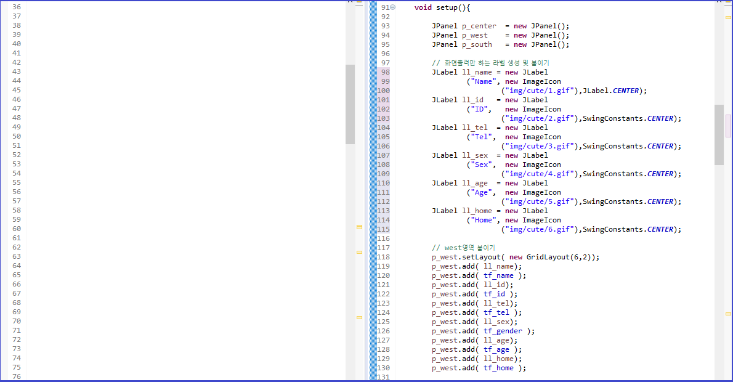Click the warning marker level with line 60
This screenshot has height=382, width=733.
click(x=360, y=227)
